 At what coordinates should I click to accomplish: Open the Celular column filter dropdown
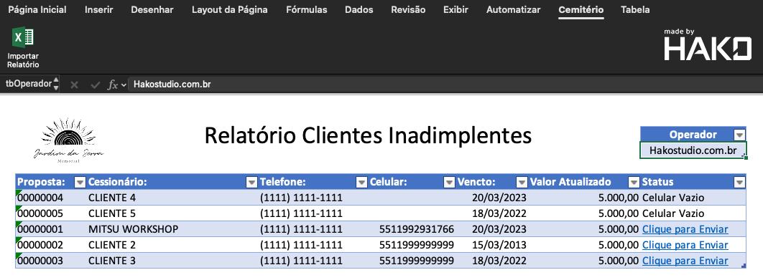(449, 182)
